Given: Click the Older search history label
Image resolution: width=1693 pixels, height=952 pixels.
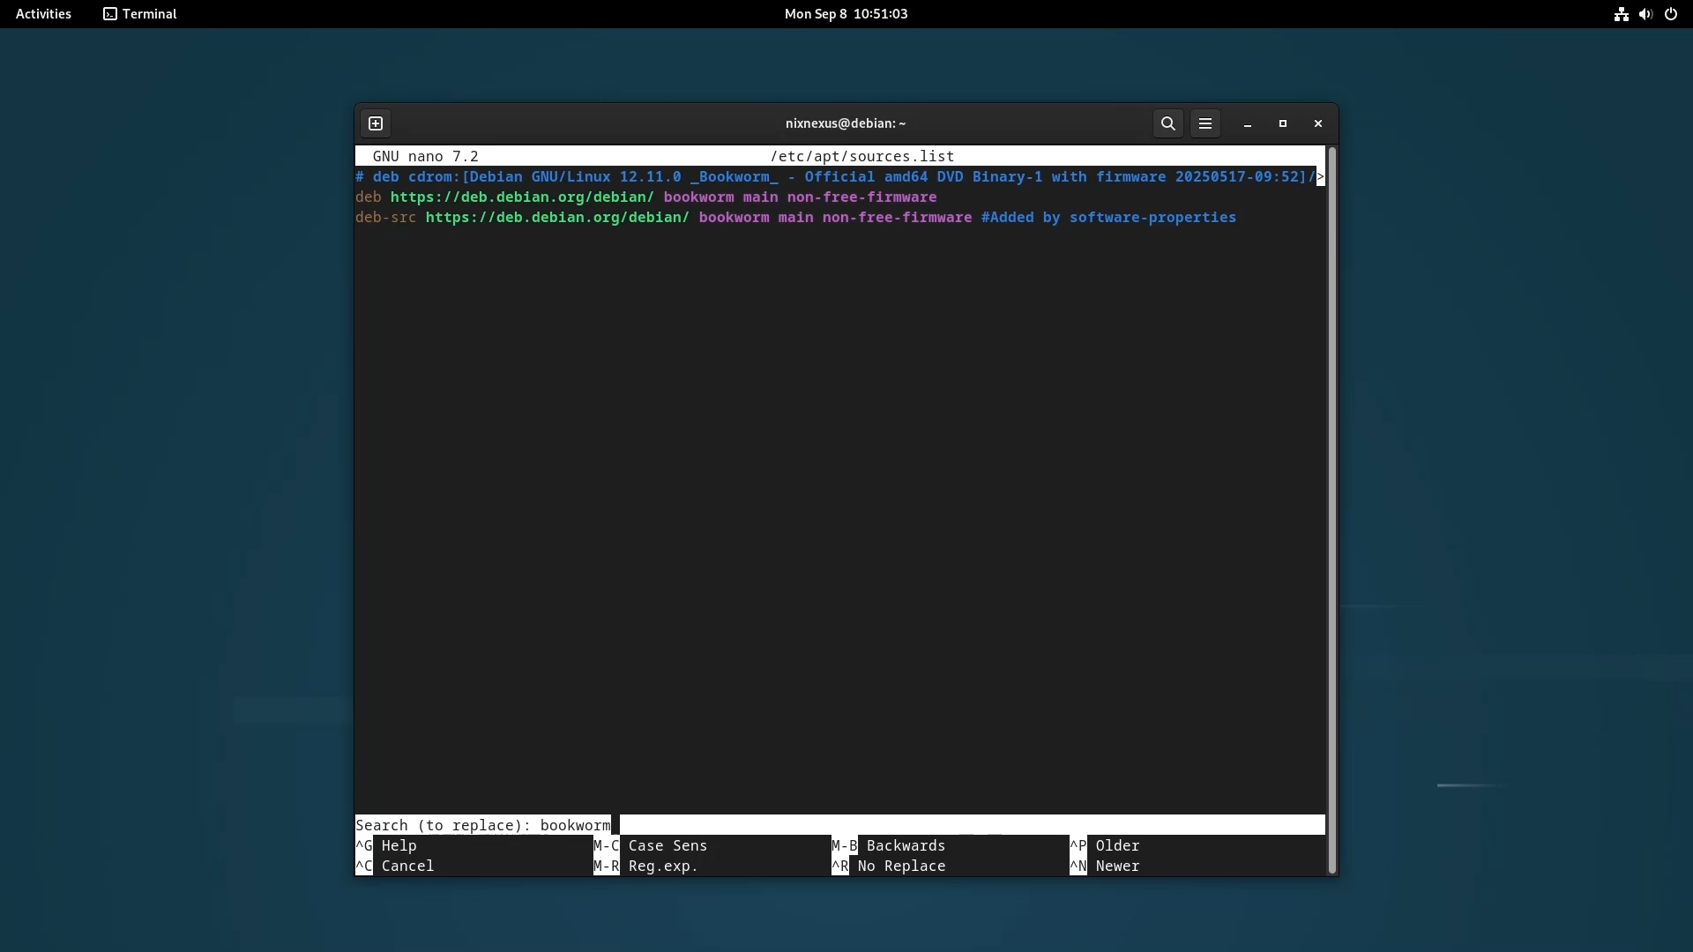Looking at the screenshot, I should 1117,845.
